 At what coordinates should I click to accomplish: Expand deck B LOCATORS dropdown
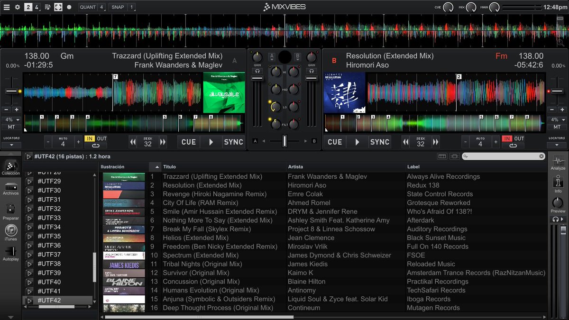tap(557, 145)
